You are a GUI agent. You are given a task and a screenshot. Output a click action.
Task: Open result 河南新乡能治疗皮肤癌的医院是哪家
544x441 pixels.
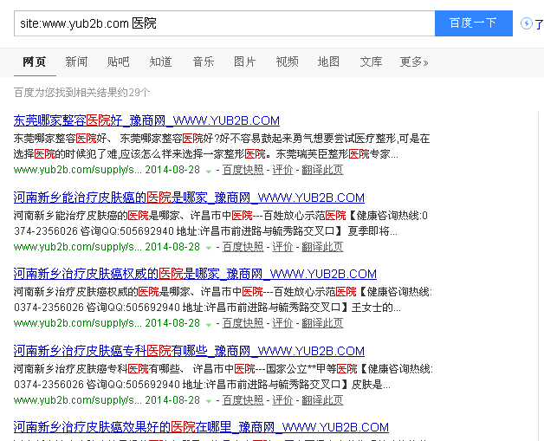pyautogui.click(x=189, y=198)
